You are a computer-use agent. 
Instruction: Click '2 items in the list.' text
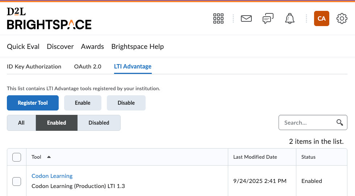coord(316,141)
